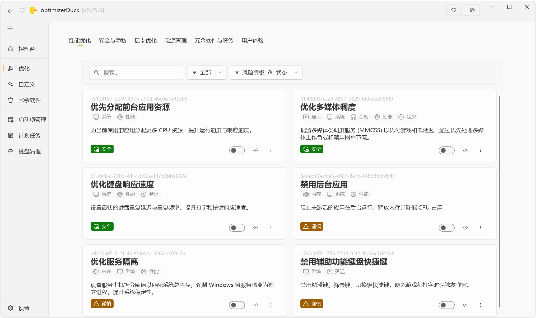Click the back arrow in title bar

(x=10, y=11)
